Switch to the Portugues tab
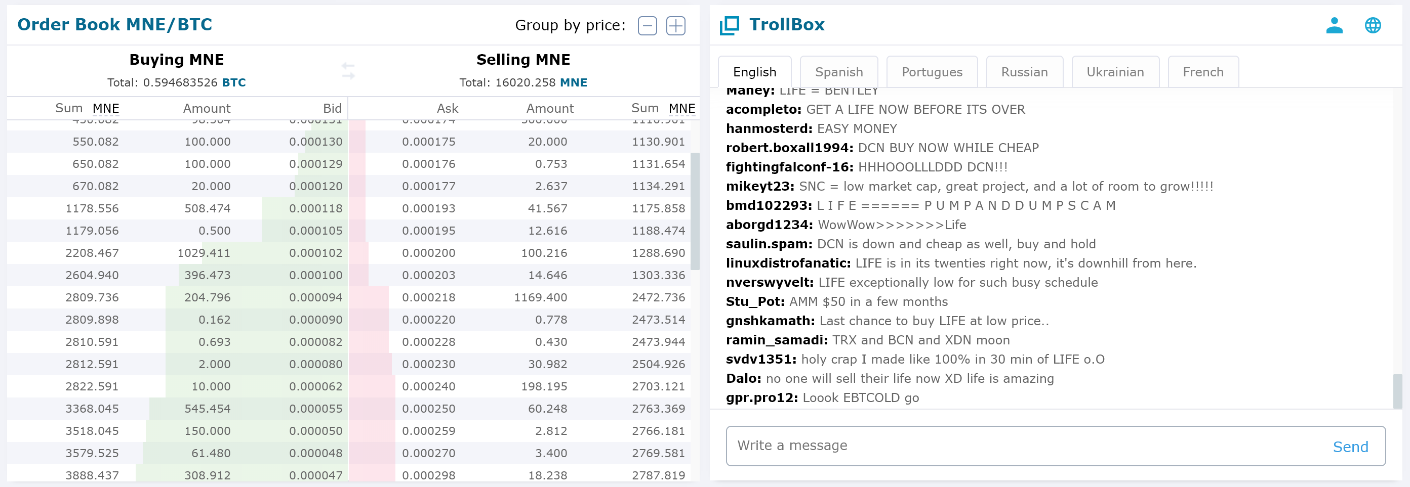 click(x=932, y=72)
